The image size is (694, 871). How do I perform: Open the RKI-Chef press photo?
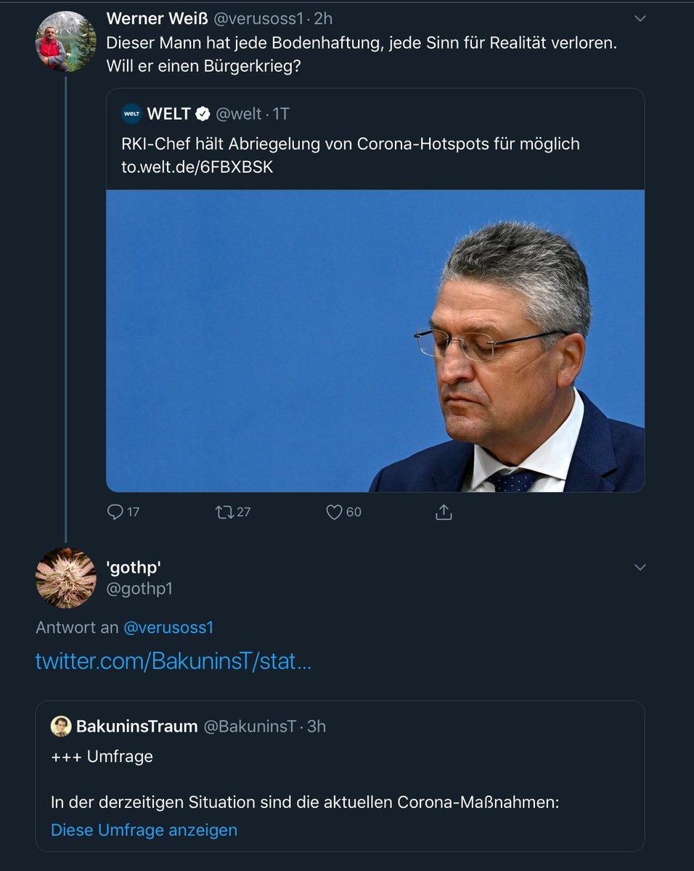375,340
